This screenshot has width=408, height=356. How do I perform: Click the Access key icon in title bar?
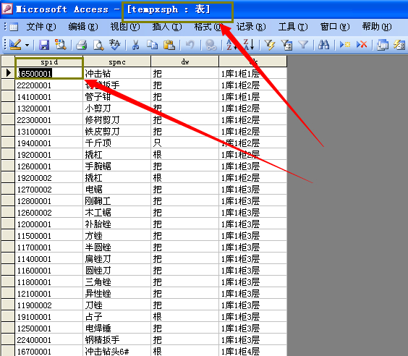(7, 9)
